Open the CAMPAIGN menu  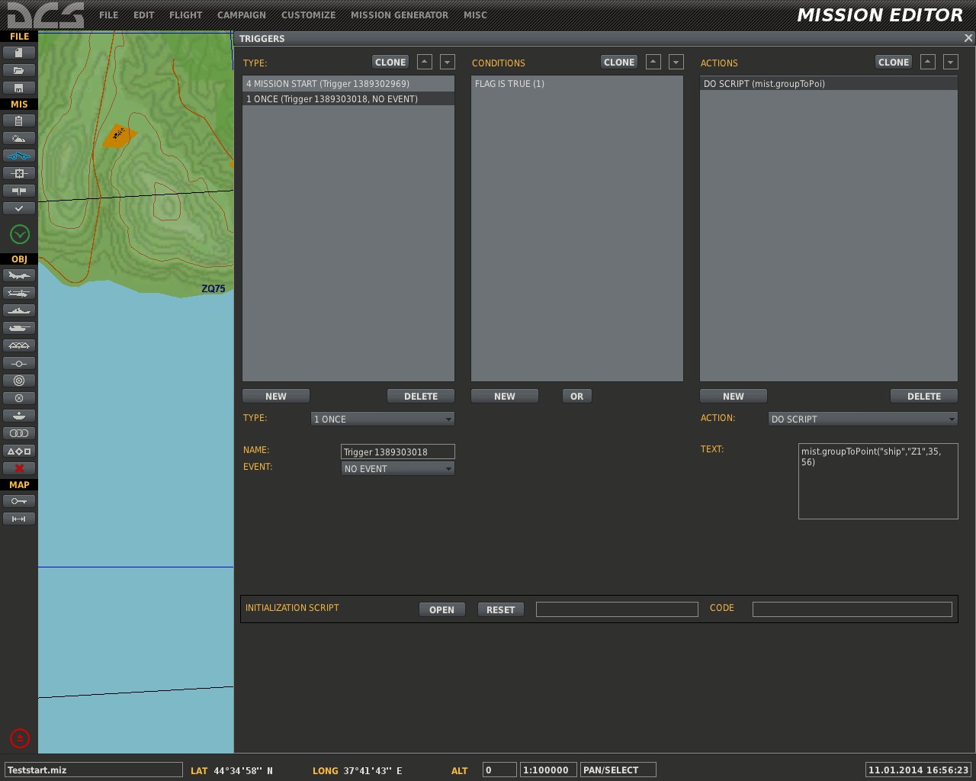pyautogui.click(x=242, y=14)
